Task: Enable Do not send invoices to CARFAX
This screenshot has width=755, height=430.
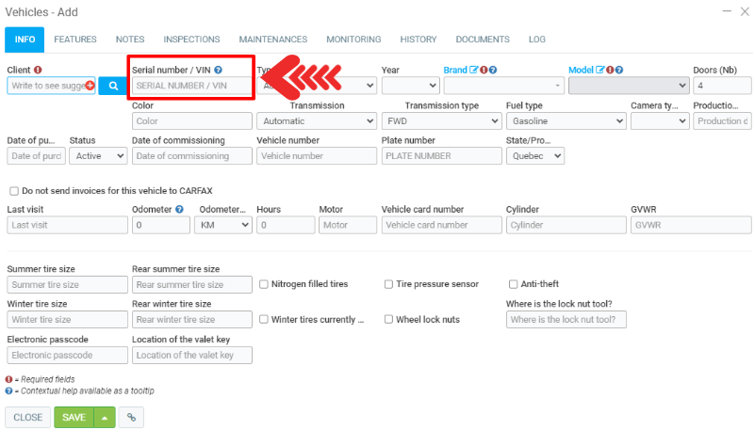Action: (13, 190)
